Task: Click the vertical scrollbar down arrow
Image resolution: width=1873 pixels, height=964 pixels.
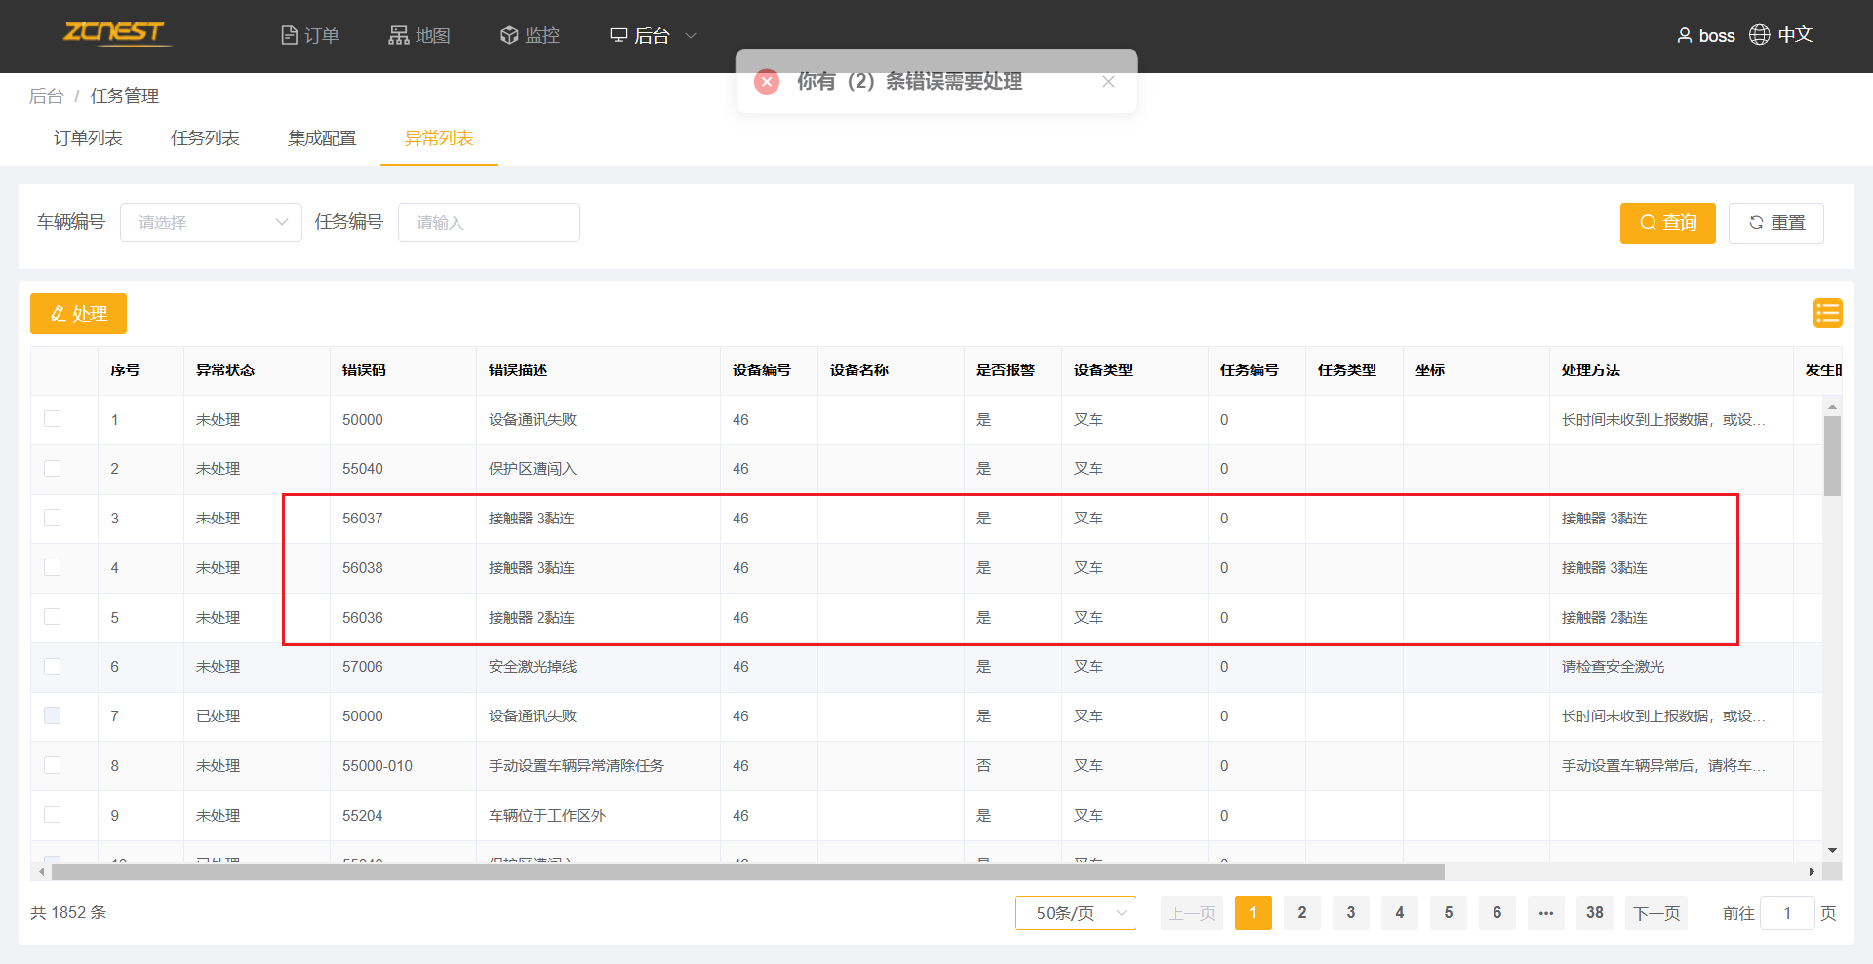Action: click(1833, 850)
